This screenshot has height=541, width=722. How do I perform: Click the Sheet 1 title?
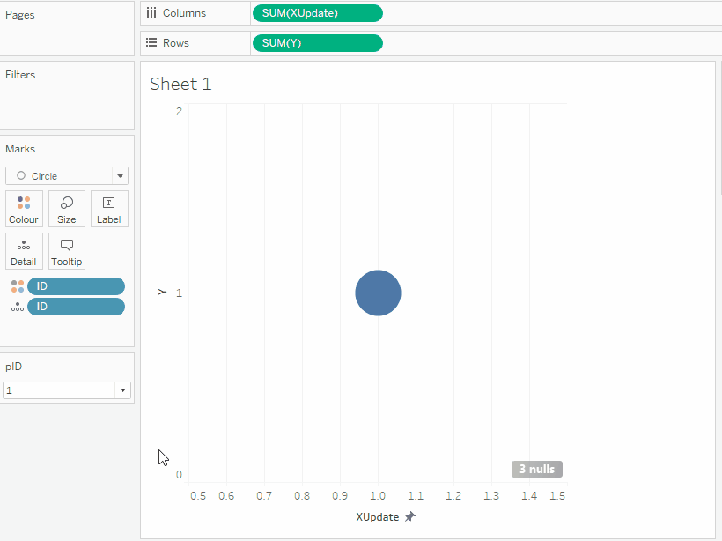click(180, 84)
